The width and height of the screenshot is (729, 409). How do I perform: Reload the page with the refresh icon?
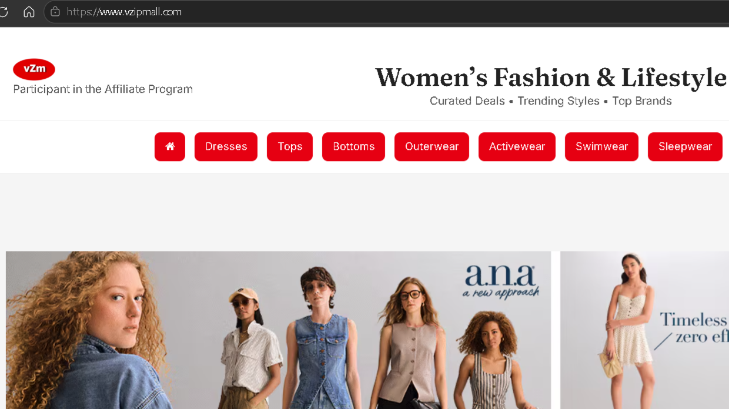coord(4,12)
